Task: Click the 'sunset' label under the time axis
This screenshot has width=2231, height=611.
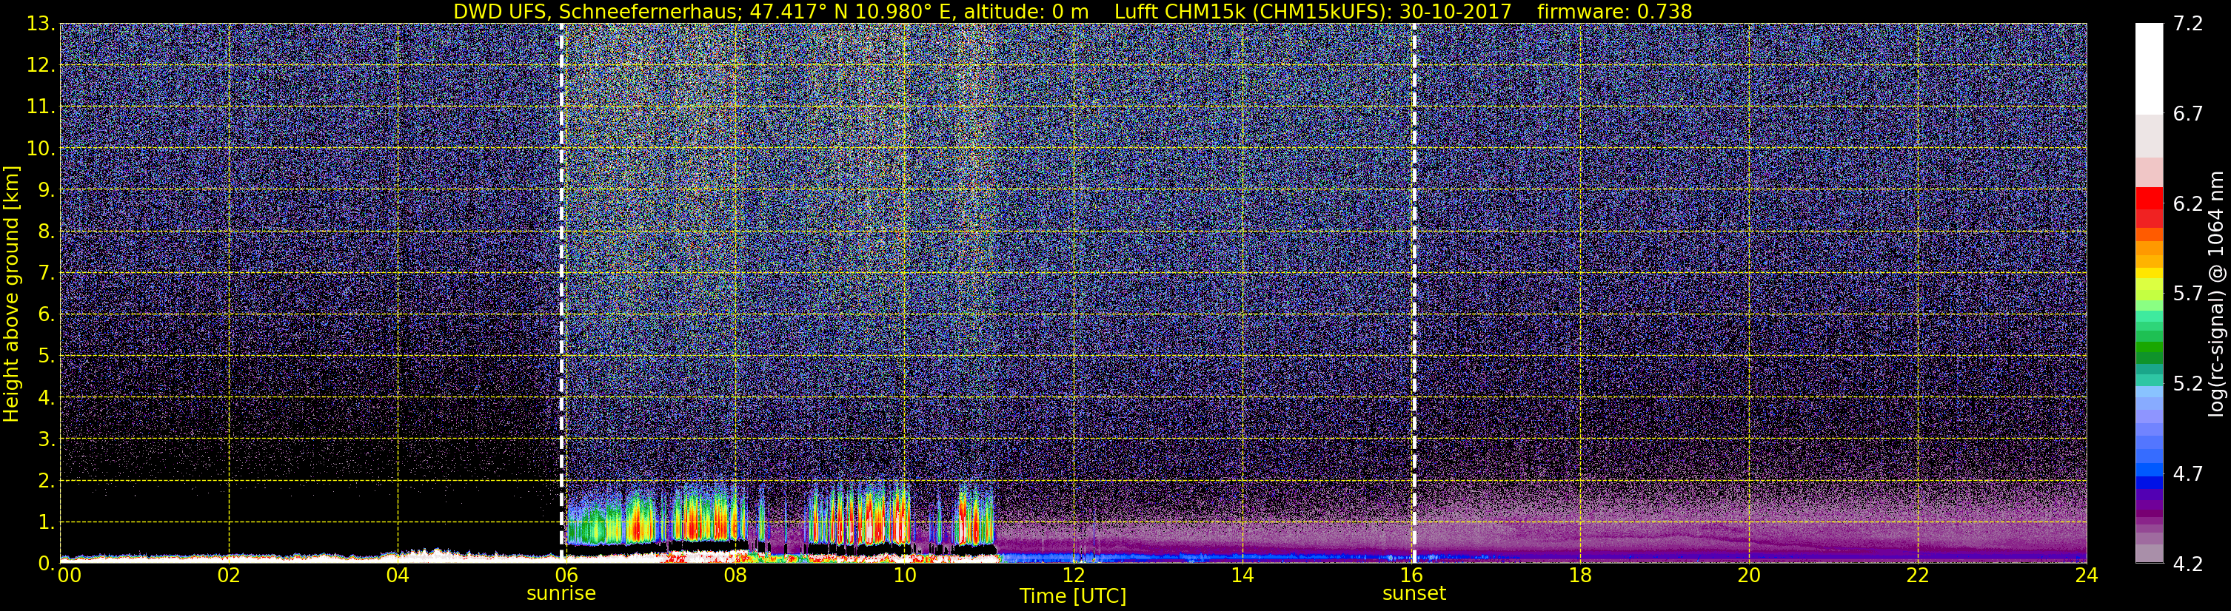Action: pyautogui.click(x=1414, y=594)
